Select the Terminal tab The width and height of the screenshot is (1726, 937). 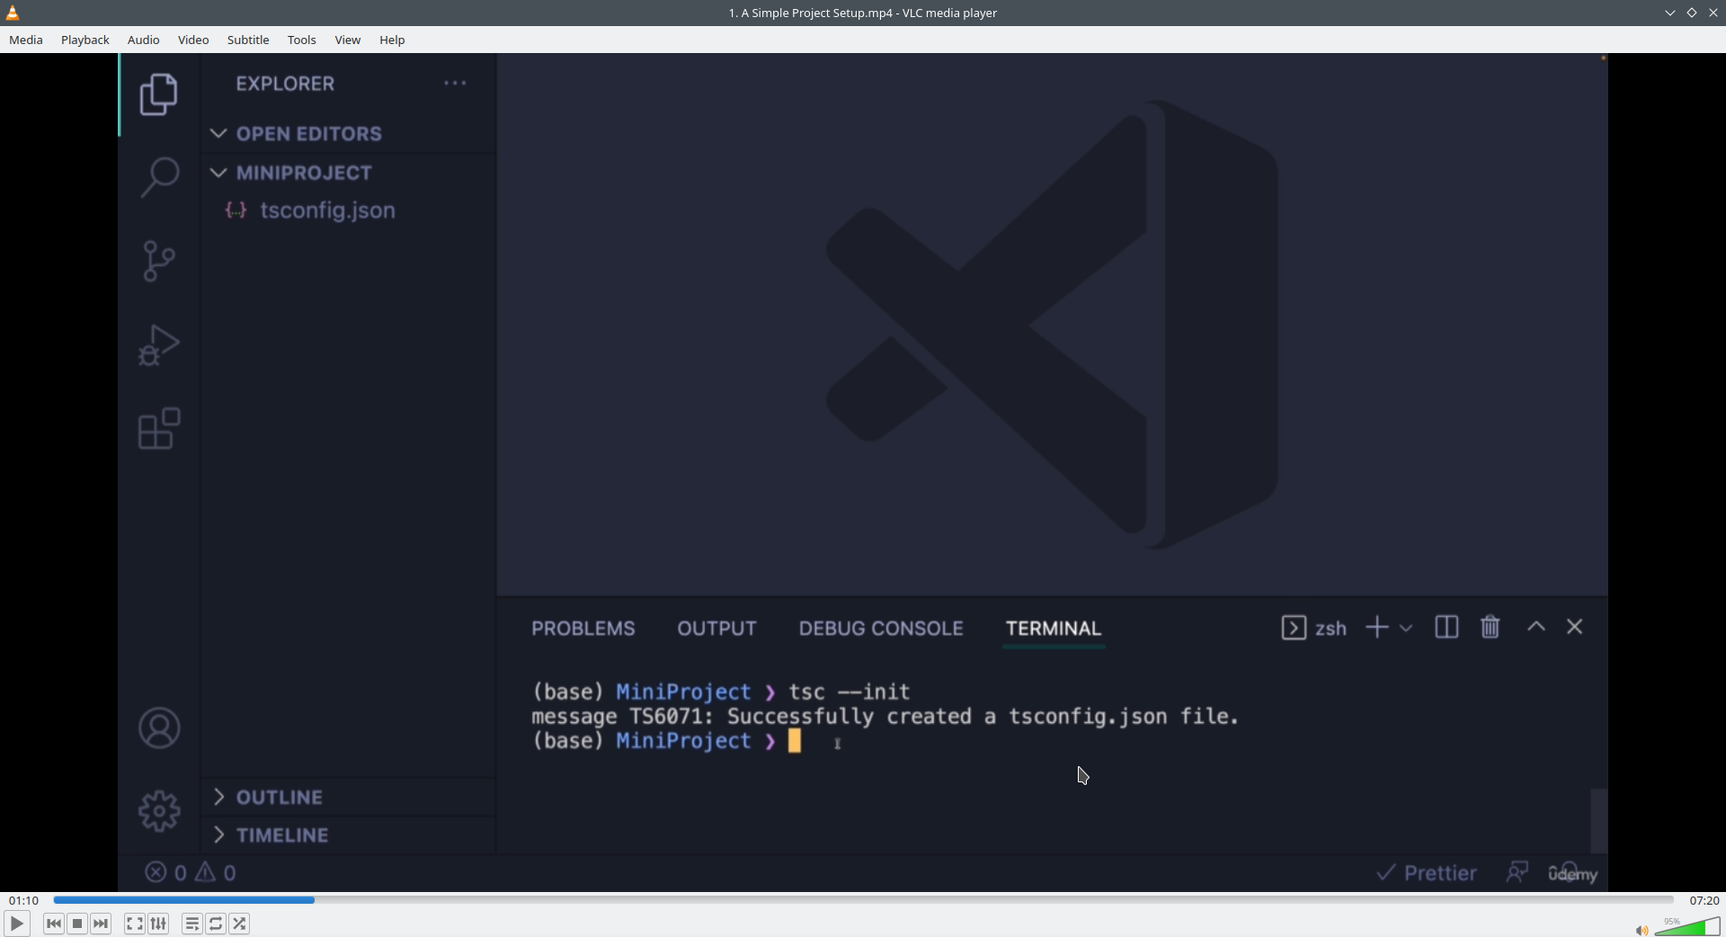[1054, 629]
